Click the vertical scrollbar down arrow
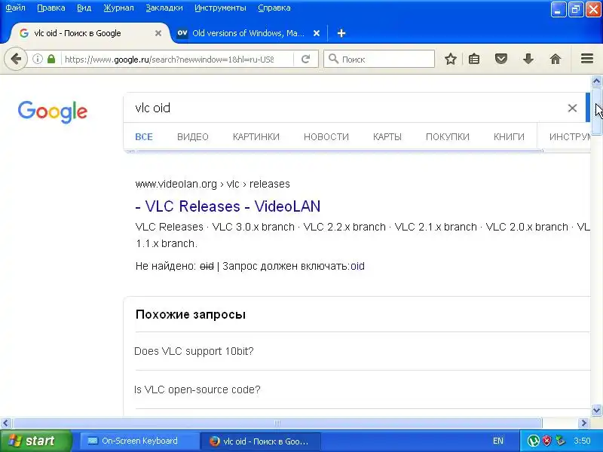603x452 pixels. click(596, 410)
